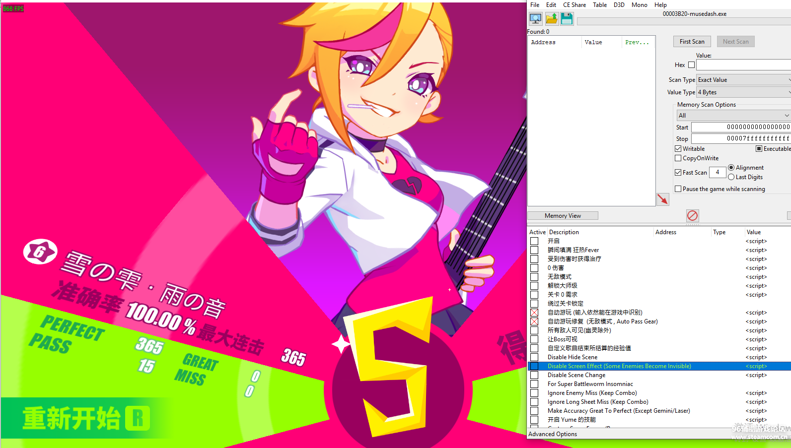Click the Start address field
The width and height of the screenshot is (791, 448).
point(741,127)
